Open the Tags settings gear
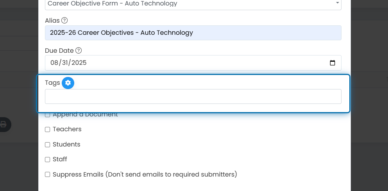Screen dimensions: 388x191 click(x=68, y=83)
